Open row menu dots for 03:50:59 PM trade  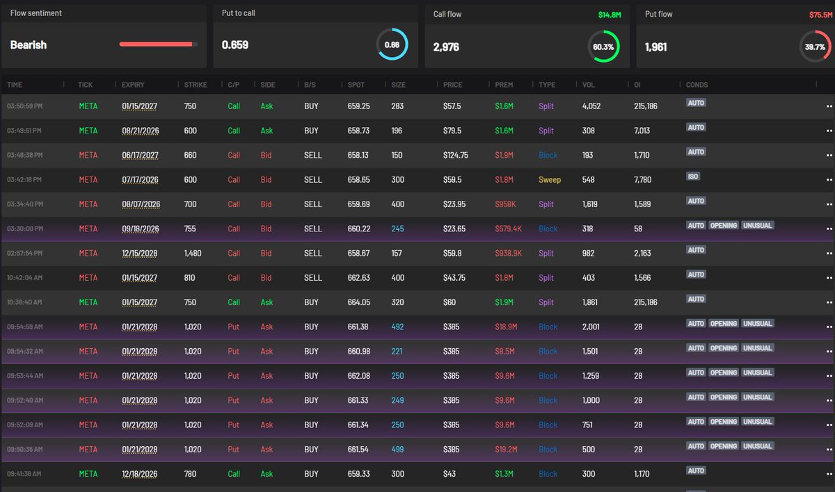coord(829,106)
